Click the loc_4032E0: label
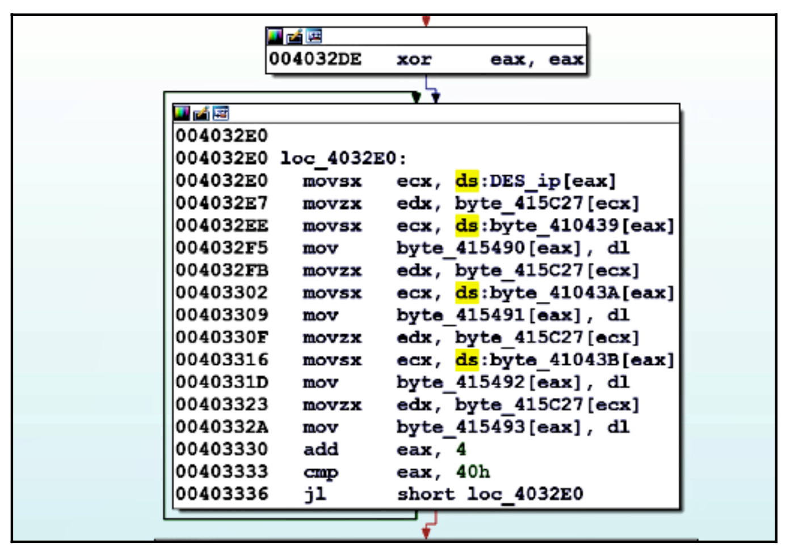The height and width of the screenshot is (547, 790). pyautogui.click(x=343, y=158)
